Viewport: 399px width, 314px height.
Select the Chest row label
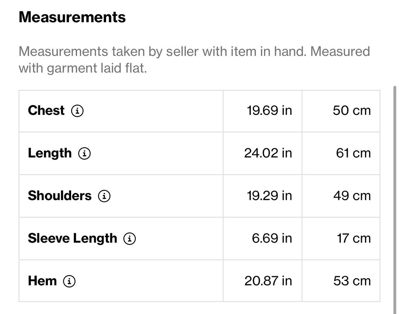pyautogui.click(x=46, y=111)
